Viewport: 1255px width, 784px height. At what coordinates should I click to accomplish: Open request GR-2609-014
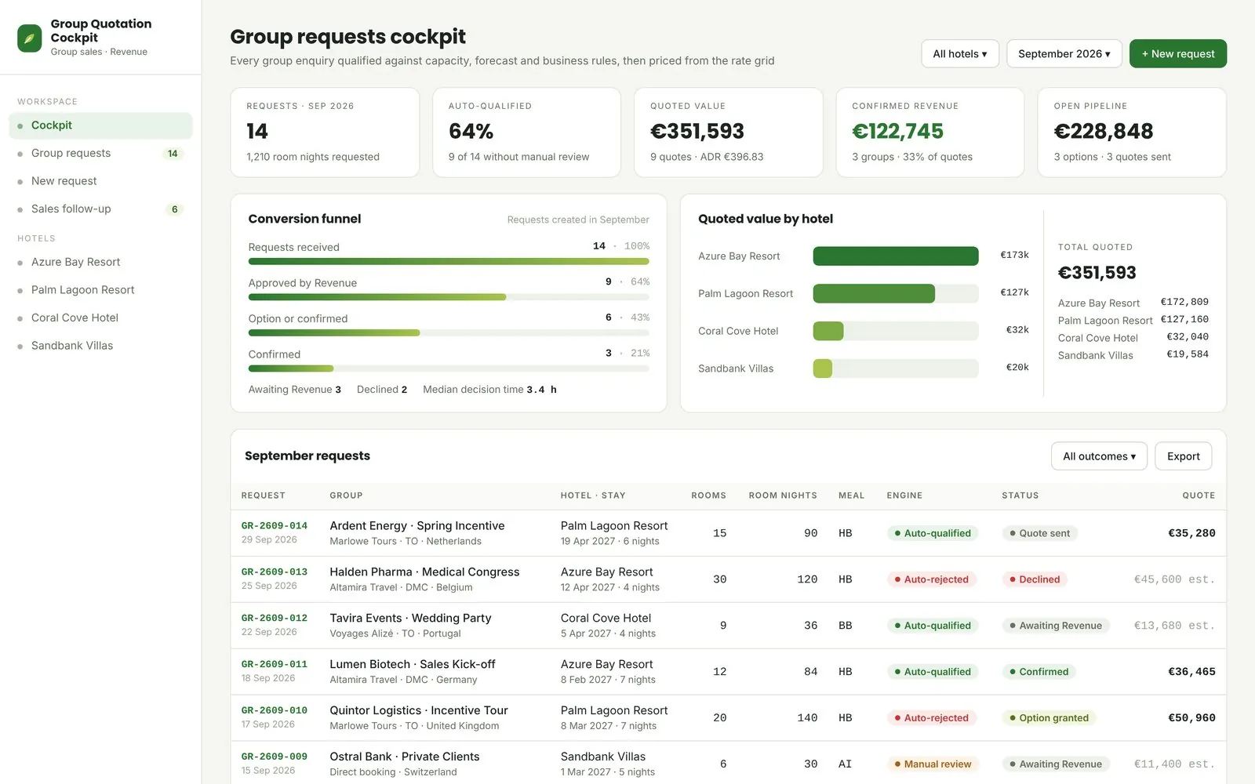click(x=274, y=526)
